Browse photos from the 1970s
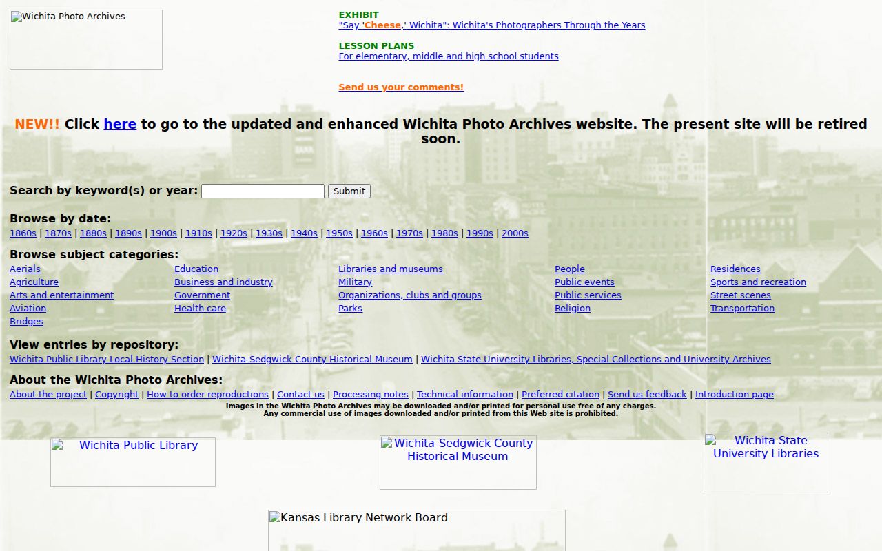Viewport: 882px width, 551px height. click(x=409, y=233)
